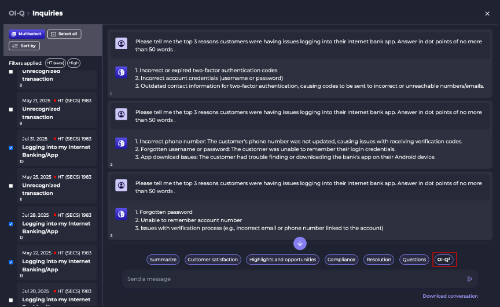Open the Sort by dropdown
The width and height of the screenshot is (500, 307).
[24, 46]
